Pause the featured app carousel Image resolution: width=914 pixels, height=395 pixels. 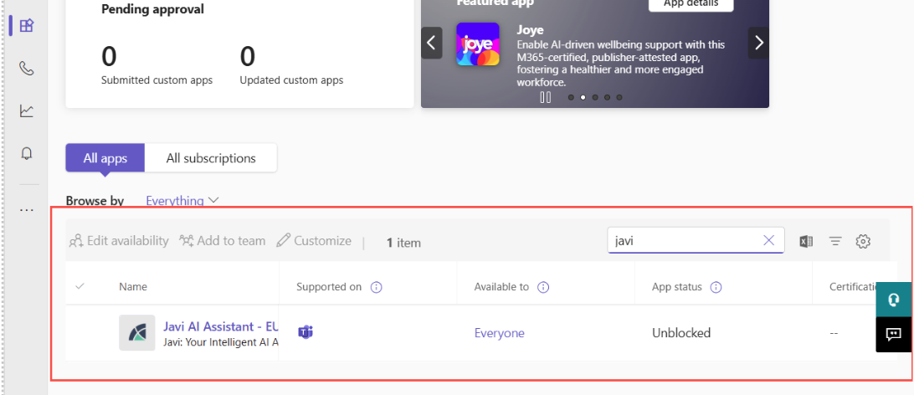546,97
